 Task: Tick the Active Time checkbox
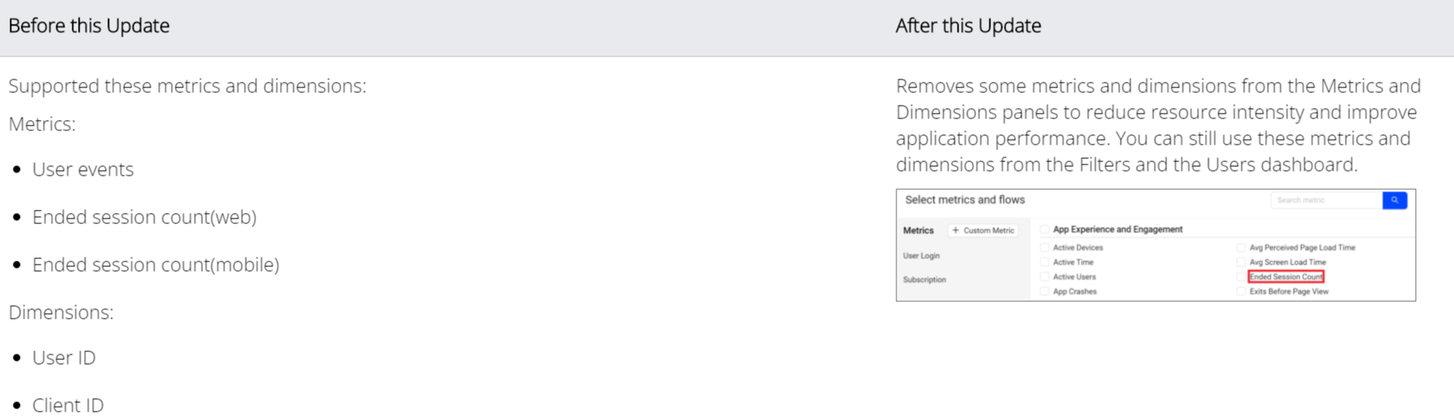1044,262
